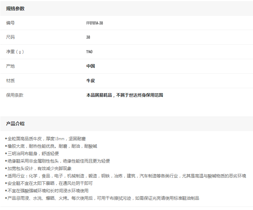Screen dimensions: 253x210
Task: Click the 编号 row label
Action: click(10, 23)
